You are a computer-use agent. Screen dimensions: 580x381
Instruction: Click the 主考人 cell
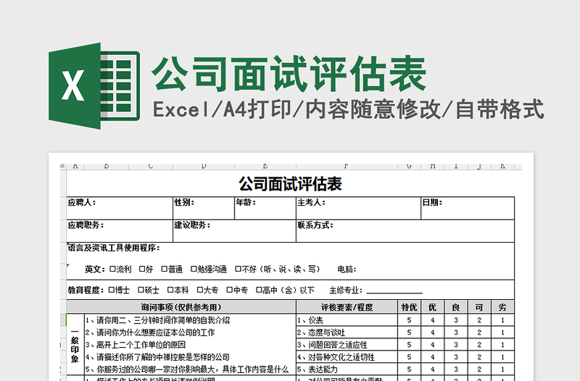click(x=358, y=209)
